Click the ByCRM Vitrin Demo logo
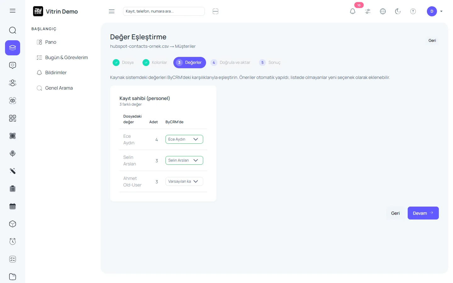Image resolution: width=453 pixels, height=283 pixels. (x=55, y=11)
